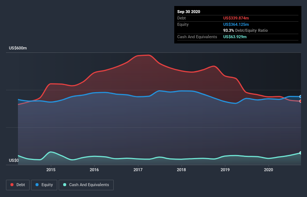
Task: Click the US$0 y-axis label
Action: [14, 160]
